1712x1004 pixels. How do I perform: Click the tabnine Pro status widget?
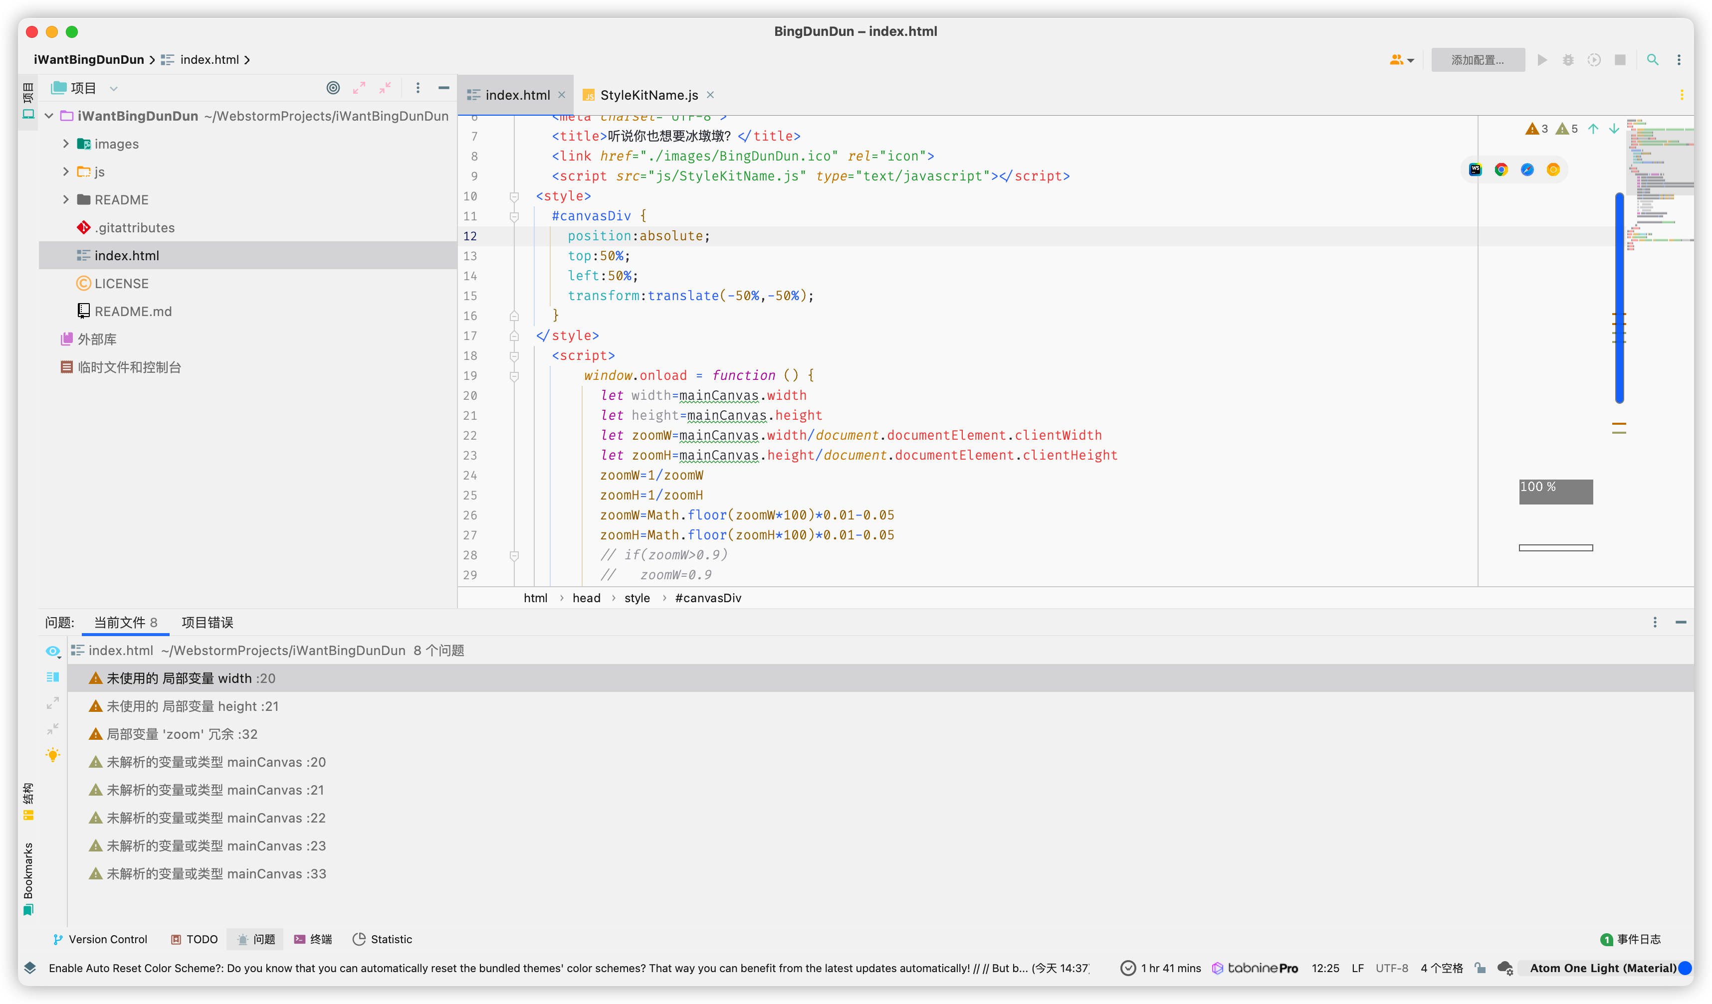pos(1256,968)
